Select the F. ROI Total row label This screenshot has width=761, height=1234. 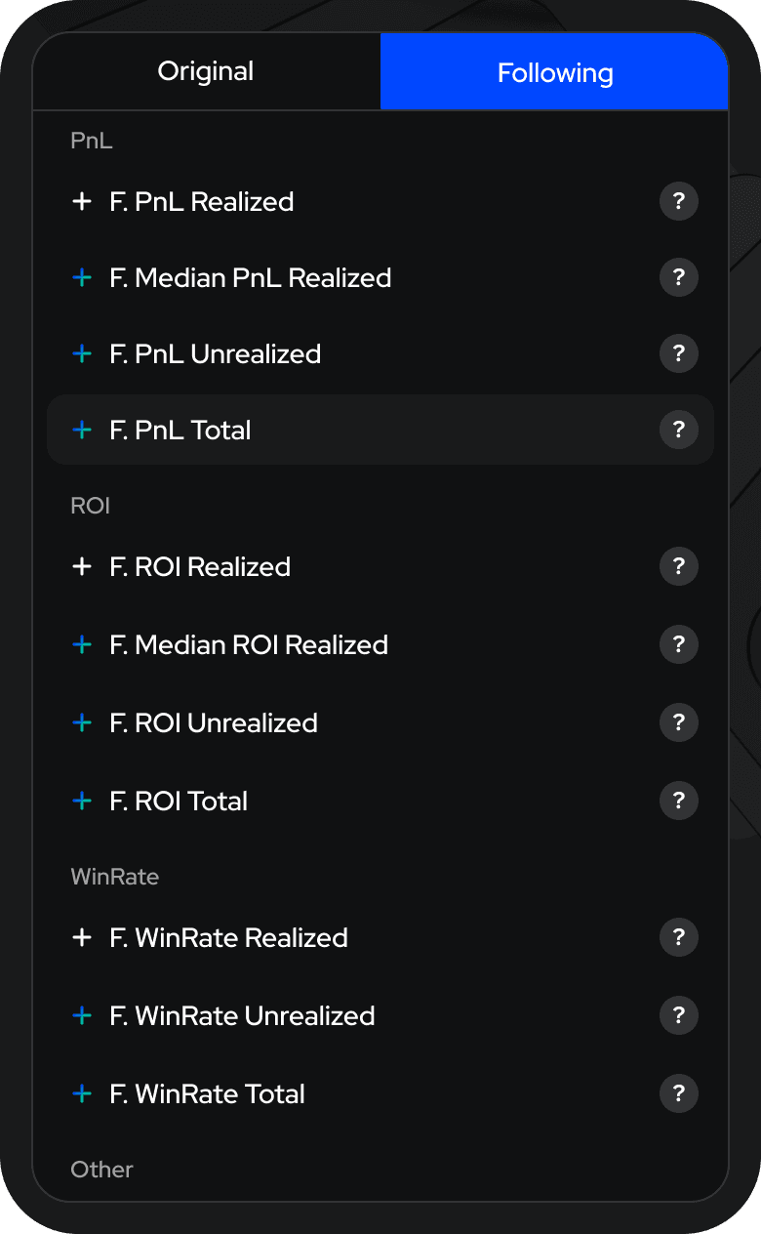pos(179,802)
